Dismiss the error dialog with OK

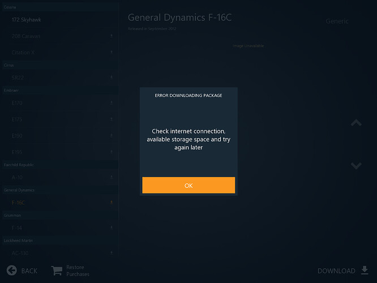pyautogui.click(x=188, y=185)
